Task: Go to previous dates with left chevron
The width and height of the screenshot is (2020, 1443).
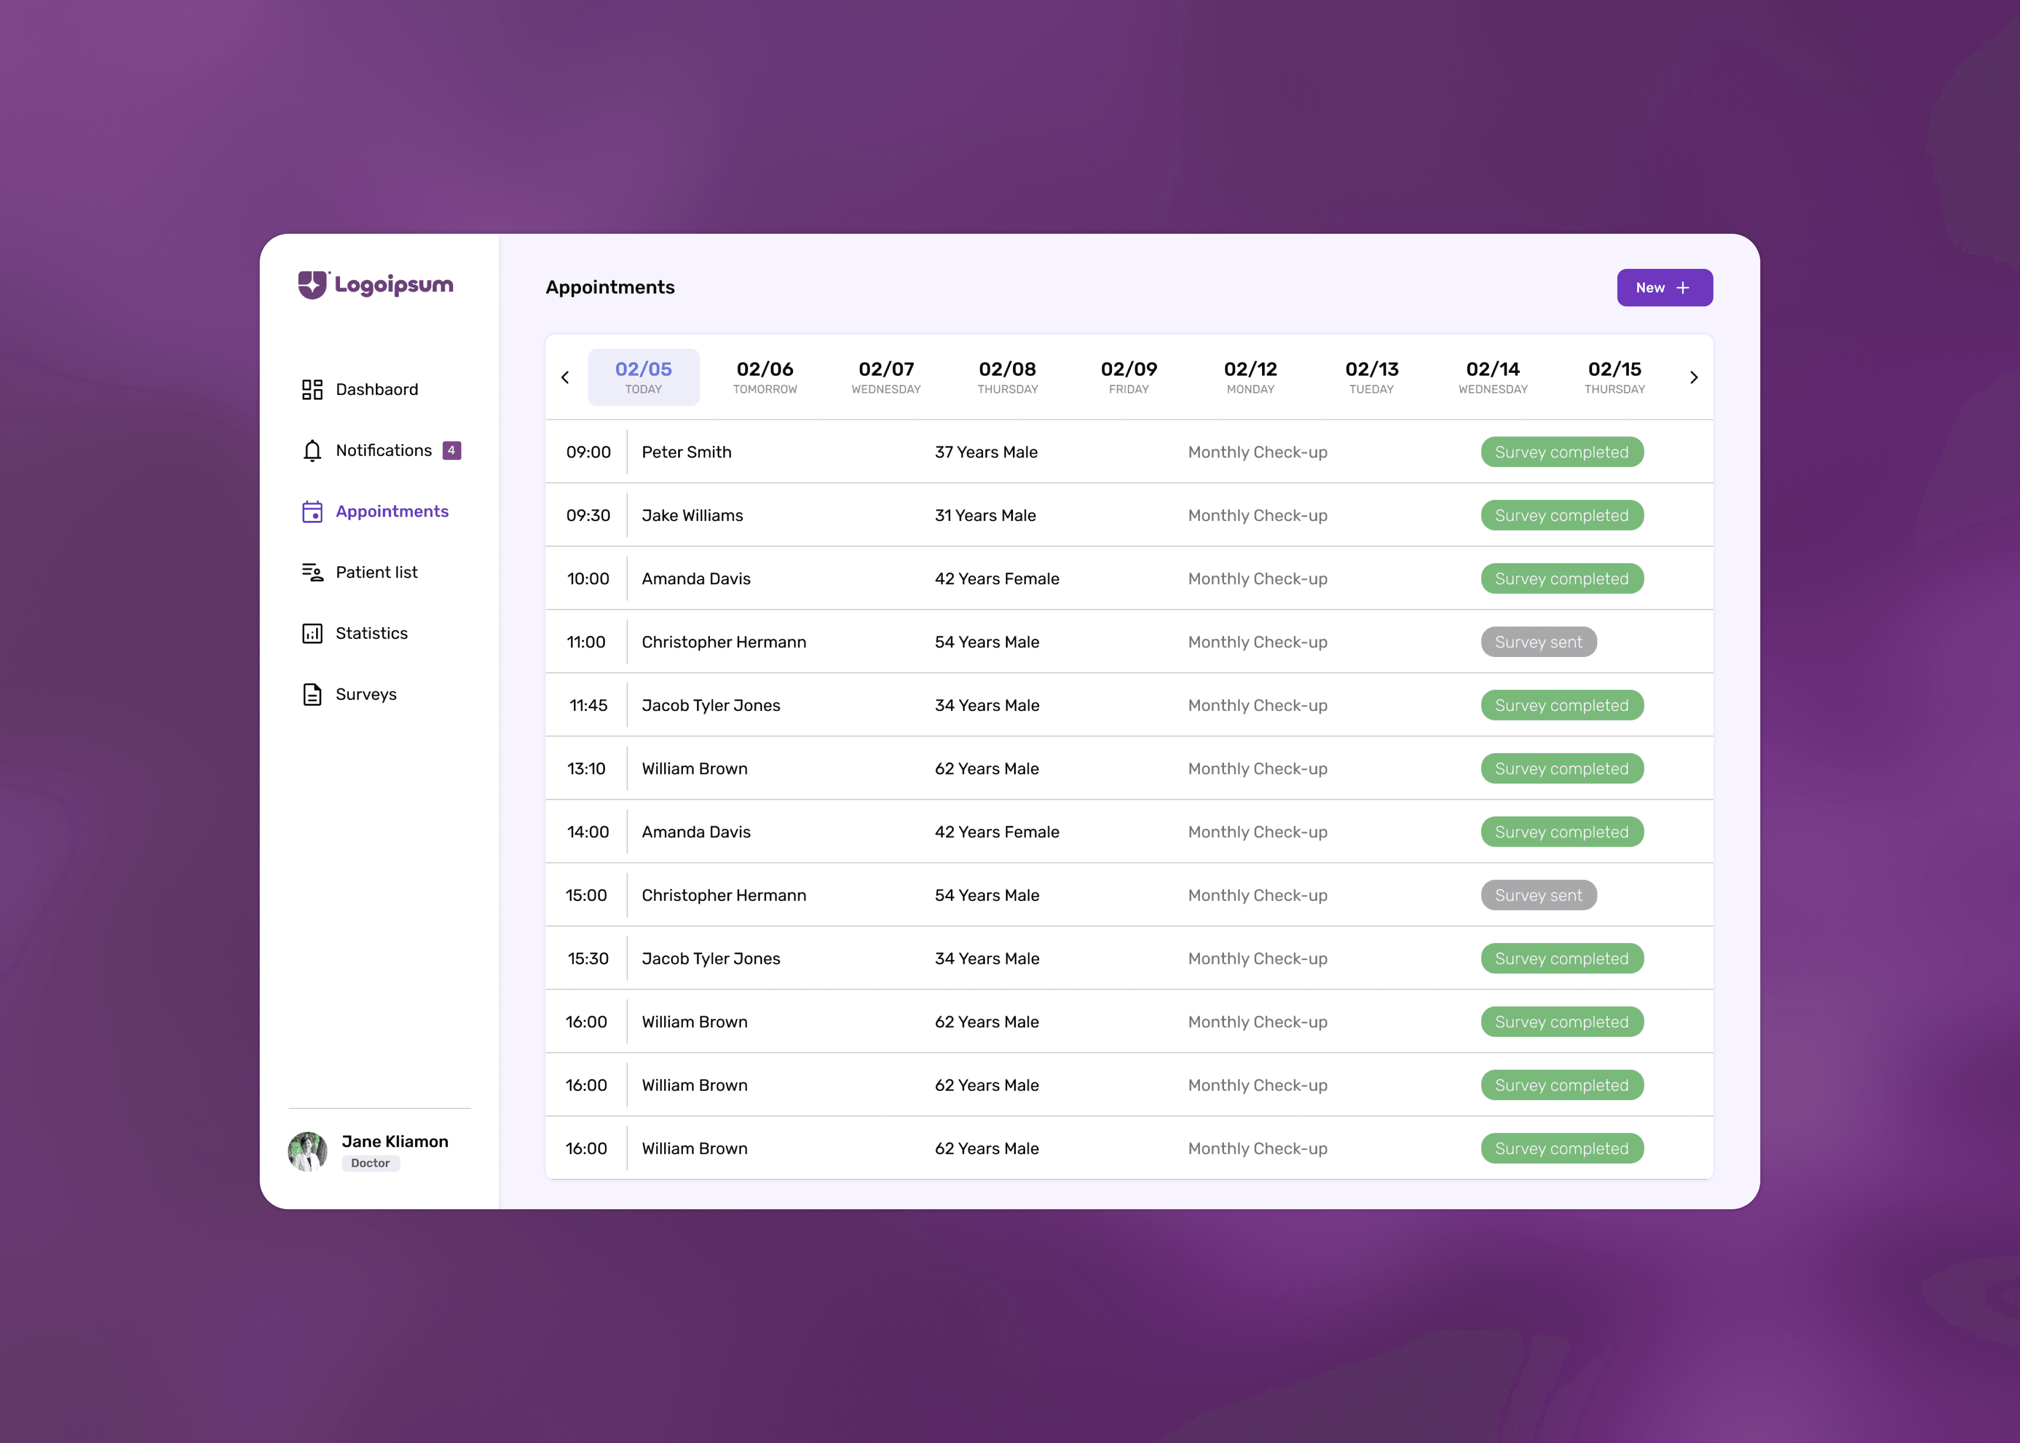Action: pos(565,378)
